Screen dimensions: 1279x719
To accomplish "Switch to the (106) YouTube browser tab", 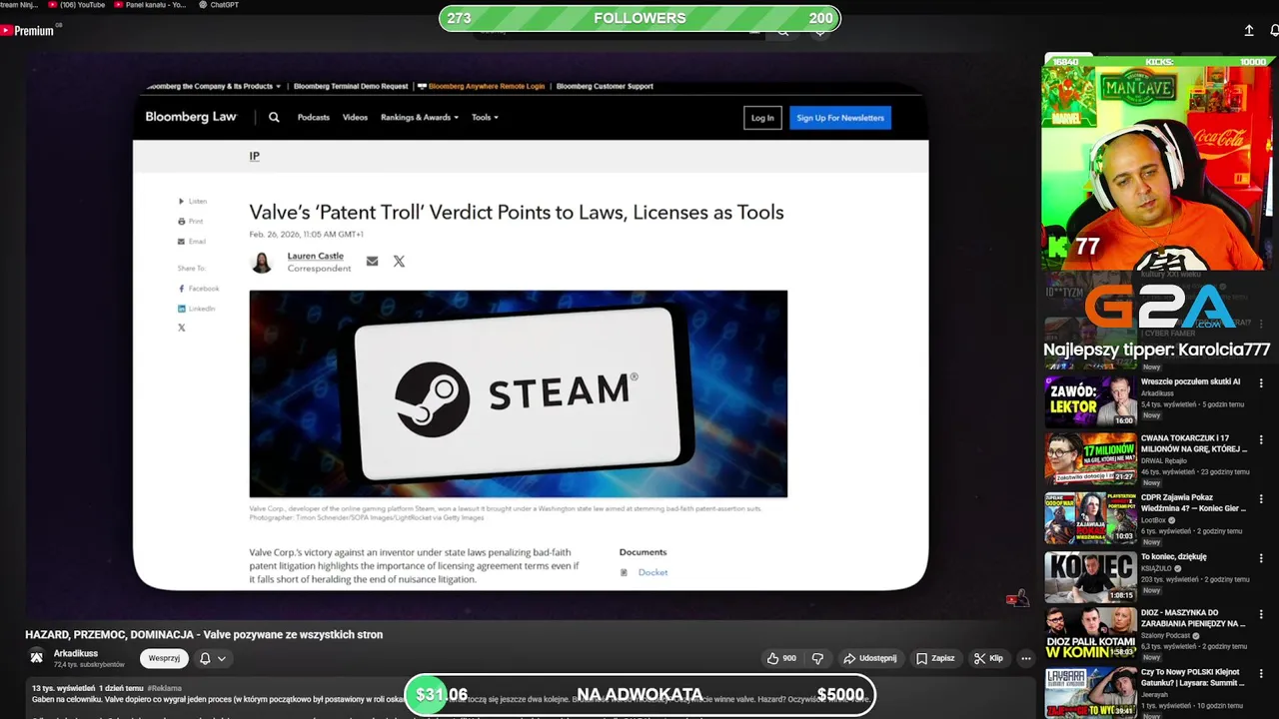I will point(76,5).
